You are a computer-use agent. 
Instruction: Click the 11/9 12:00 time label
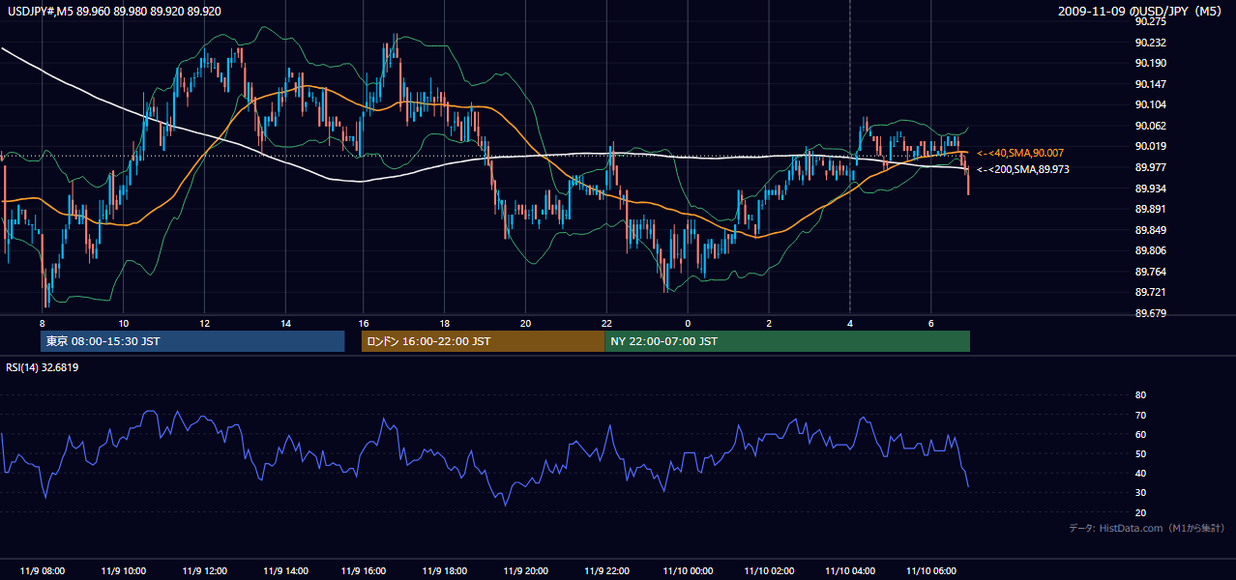204,570
